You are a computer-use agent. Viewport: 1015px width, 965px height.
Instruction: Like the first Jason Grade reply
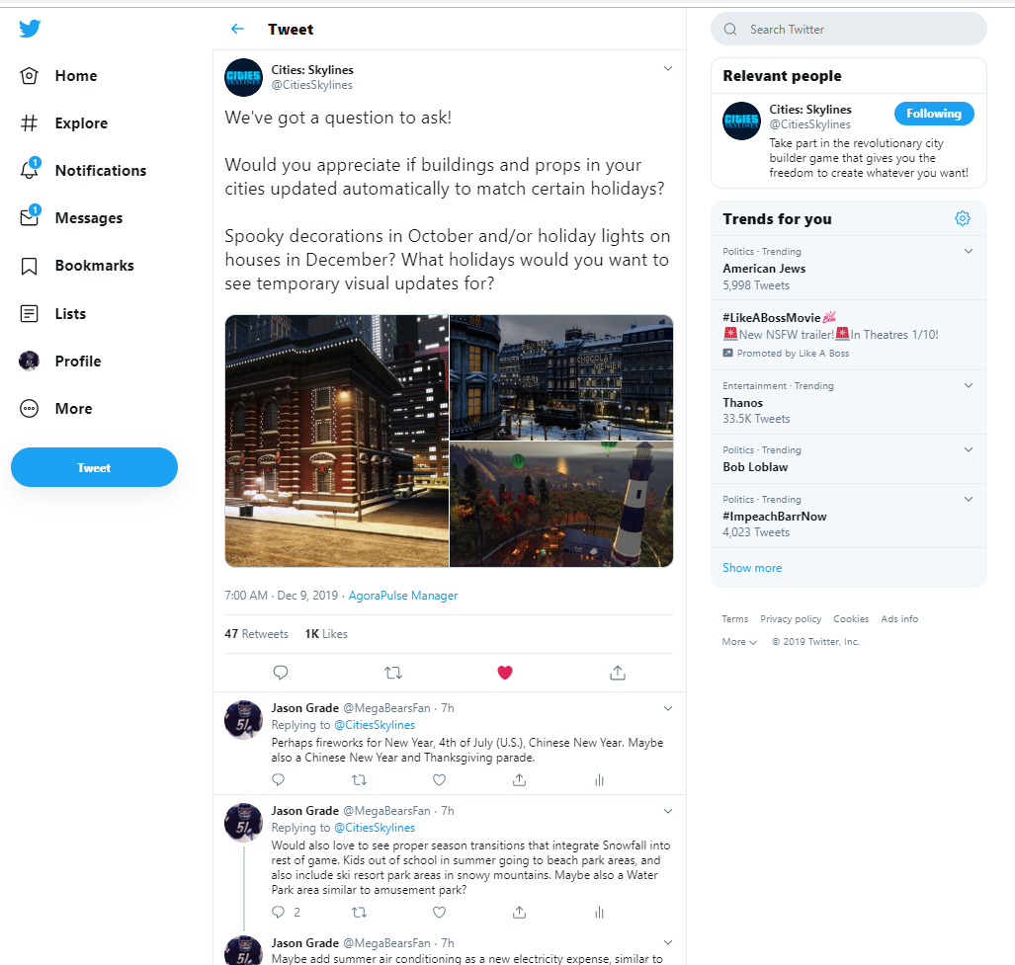pos(439,780)
